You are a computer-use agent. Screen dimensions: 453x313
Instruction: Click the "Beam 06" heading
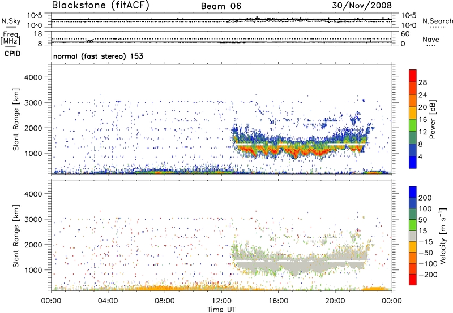(x=221, y=6)
